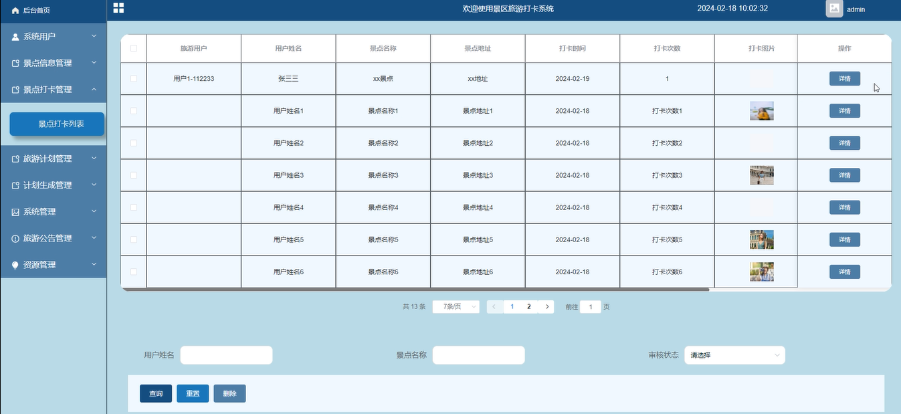Image resolution: width=901 pixels, height=414 pixels.
Task: Check the row for 用户姓名3
Action: 134,175
